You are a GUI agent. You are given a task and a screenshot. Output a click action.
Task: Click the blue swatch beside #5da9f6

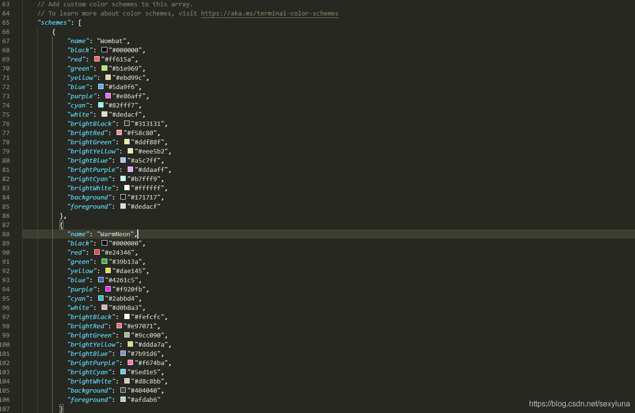tap(101, 87)
